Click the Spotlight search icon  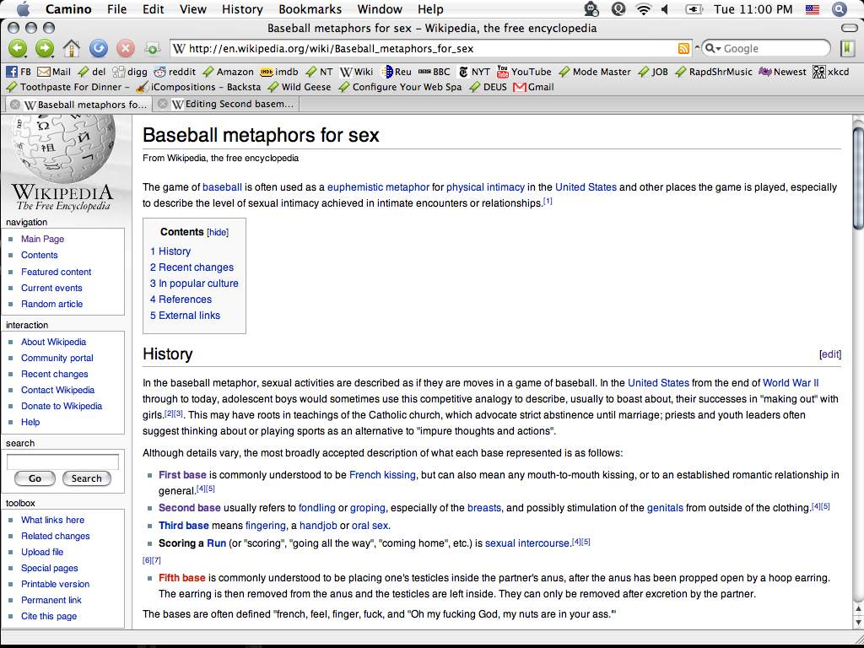tap(840, 8)
